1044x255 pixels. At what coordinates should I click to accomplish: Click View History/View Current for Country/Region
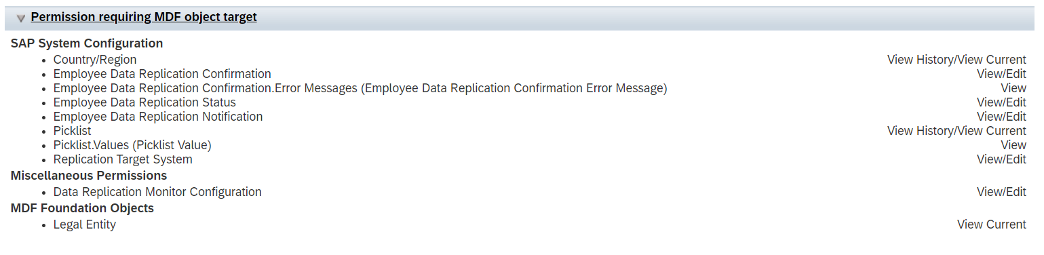point(956,60)
